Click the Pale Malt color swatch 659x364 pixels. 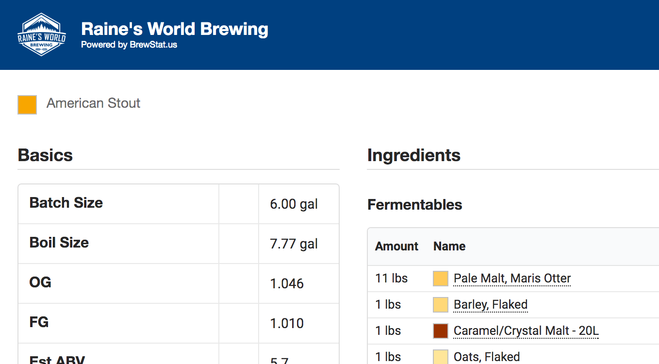(441, 279)
